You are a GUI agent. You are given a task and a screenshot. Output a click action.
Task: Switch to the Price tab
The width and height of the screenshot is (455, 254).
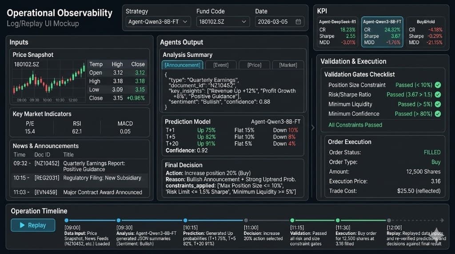coord(254,65)
